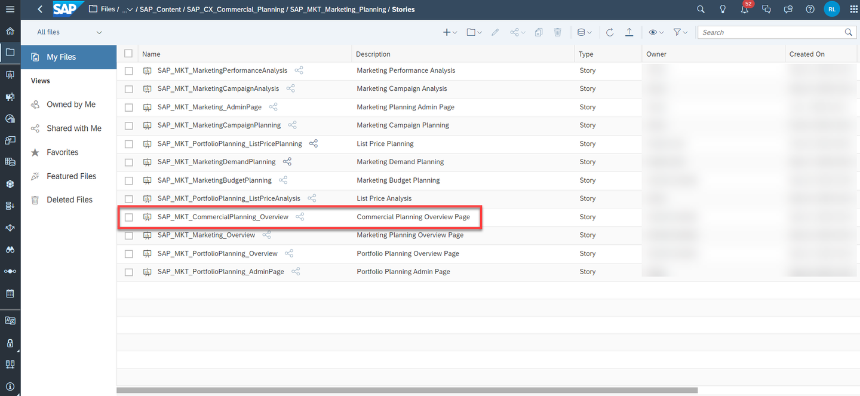Check the SAP_MKT_MarketingPerformanceAnalysis row checkbox

coord(128,70)
